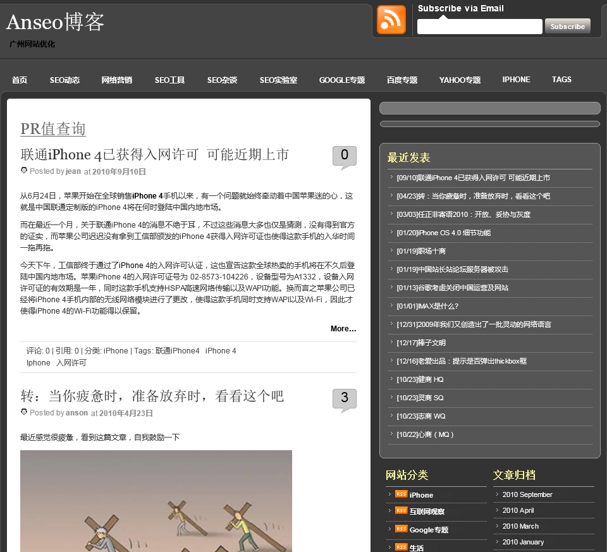Open recent post [09/10]联通iPhone 4已获得入网许可
Screen dimensions: 607x552
473,178
